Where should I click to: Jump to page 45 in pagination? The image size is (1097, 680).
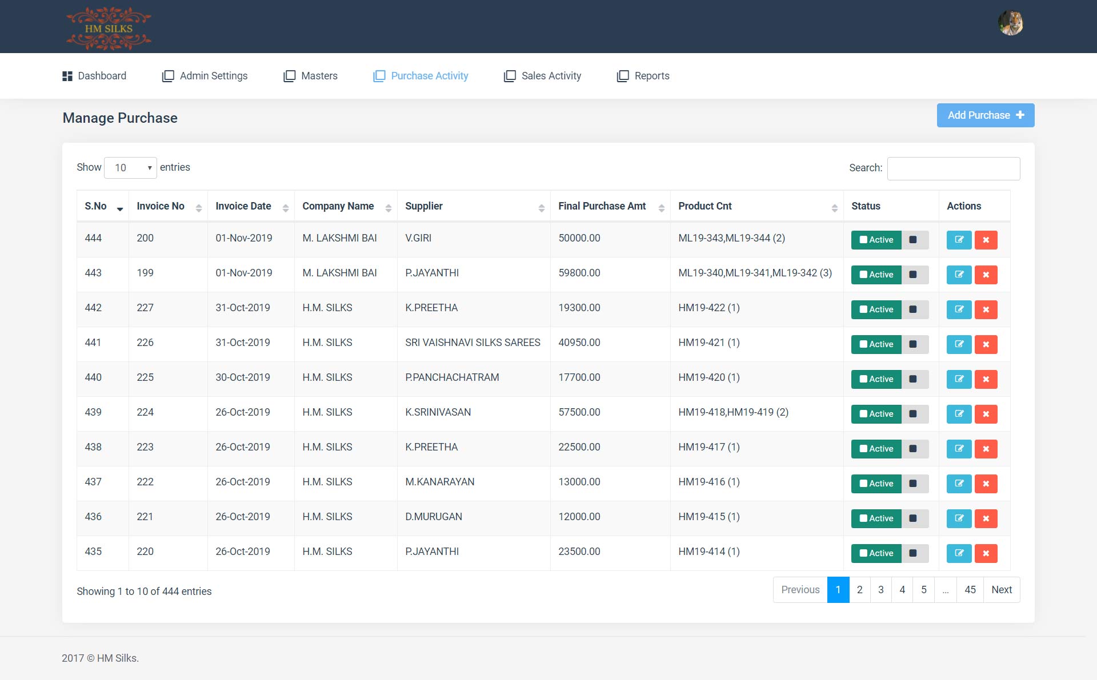pyautogui.click(x=970, y=590)
